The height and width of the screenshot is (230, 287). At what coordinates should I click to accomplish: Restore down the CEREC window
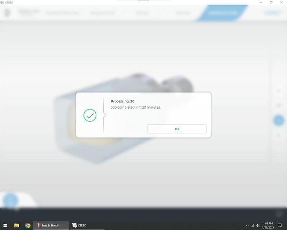click(x=271, y=2)
